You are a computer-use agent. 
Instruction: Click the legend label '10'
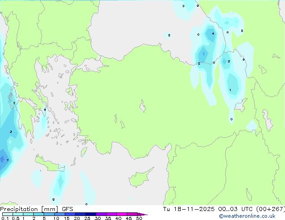pyautogui.click(x=56, y=218)
